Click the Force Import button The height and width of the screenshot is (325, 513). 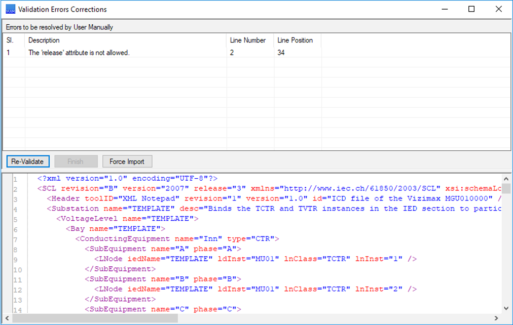click(127, 161)
